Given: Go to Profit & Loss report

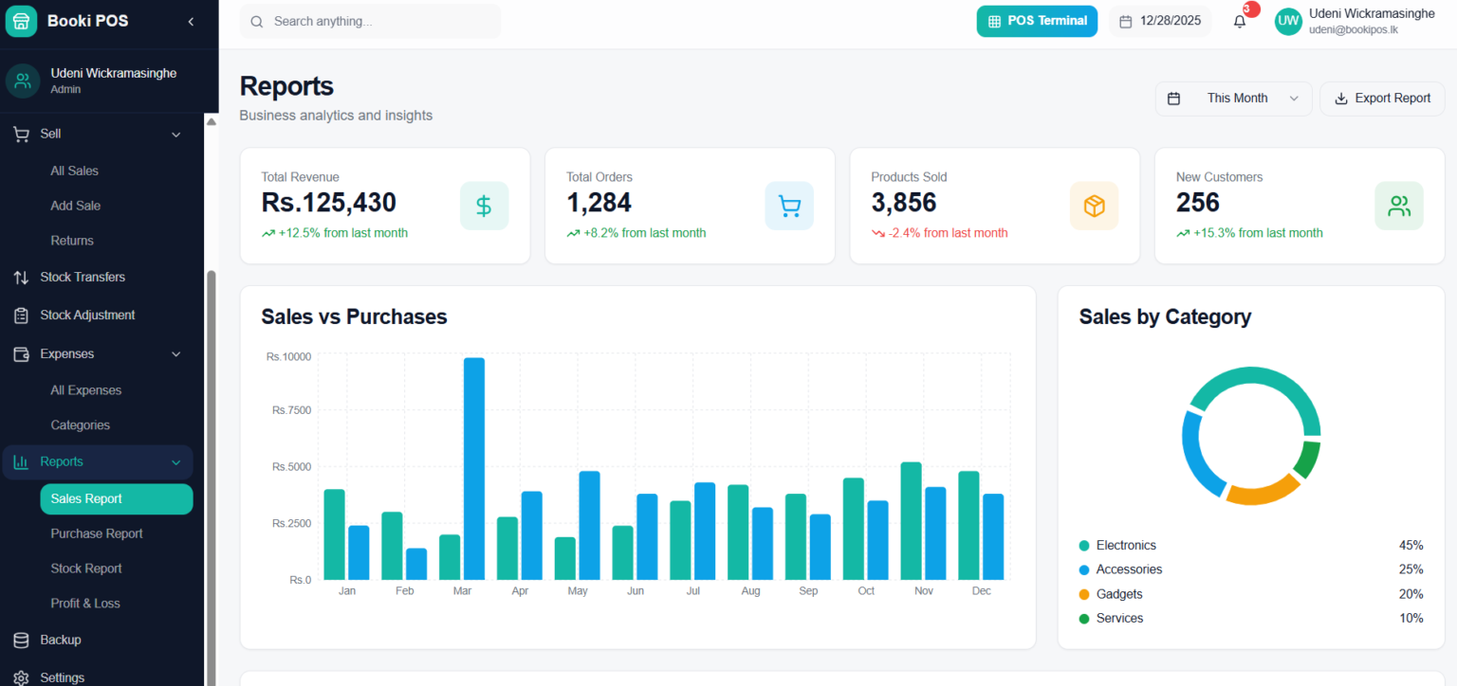Looking at the screenshot, I should click(85, 604).
